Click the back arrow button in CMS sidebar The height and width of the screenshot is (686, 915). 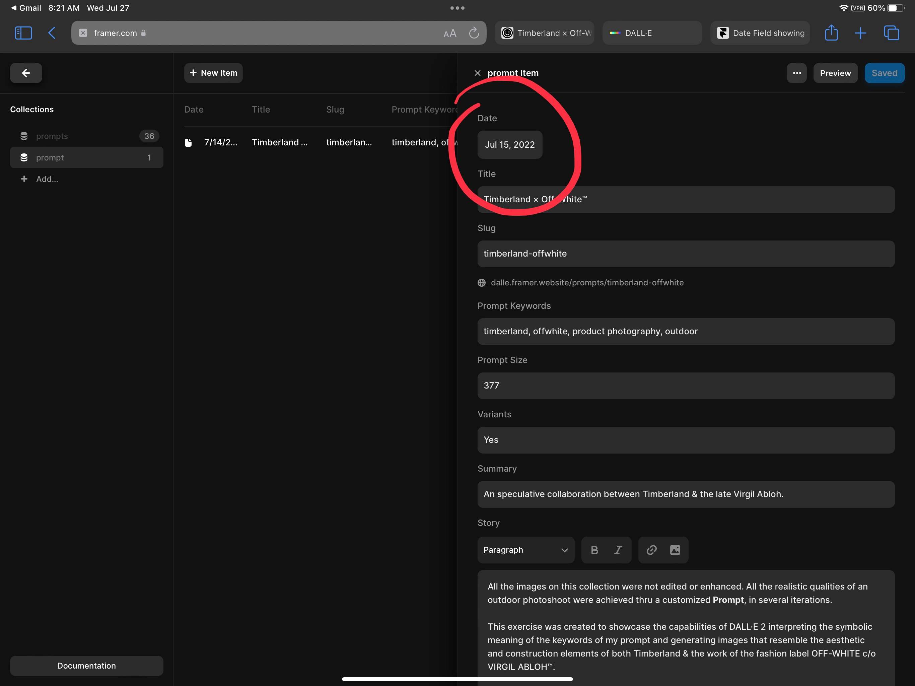[x=26, y=73]
